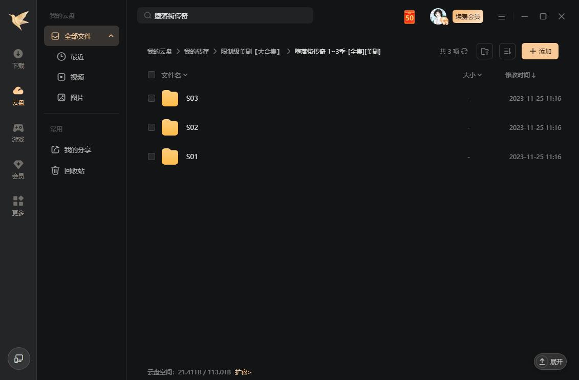
Task: Select the 云盘 cloud drive sidebar icon
Action: pyautogui.click(x=18, y=95)
